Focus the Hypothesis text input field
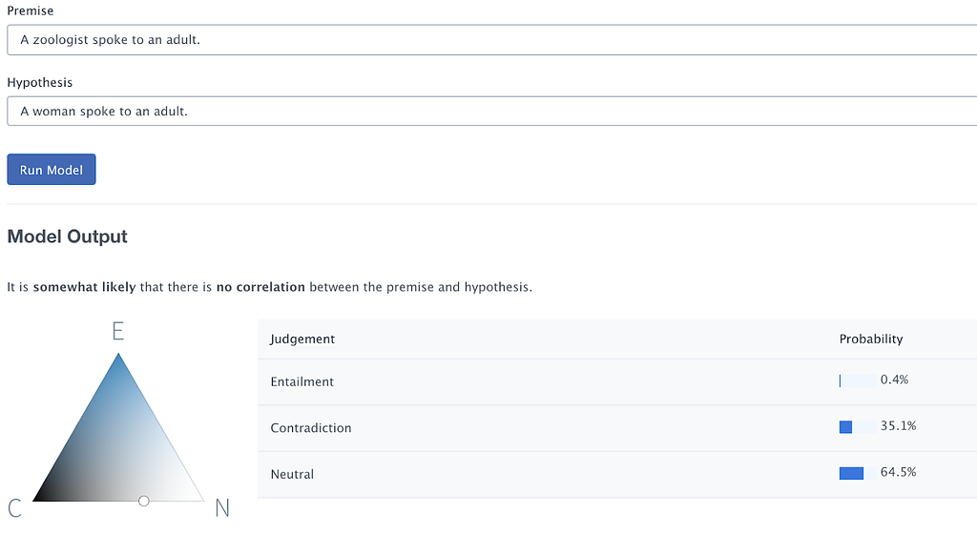977x534 pixels. coord(491,112)
